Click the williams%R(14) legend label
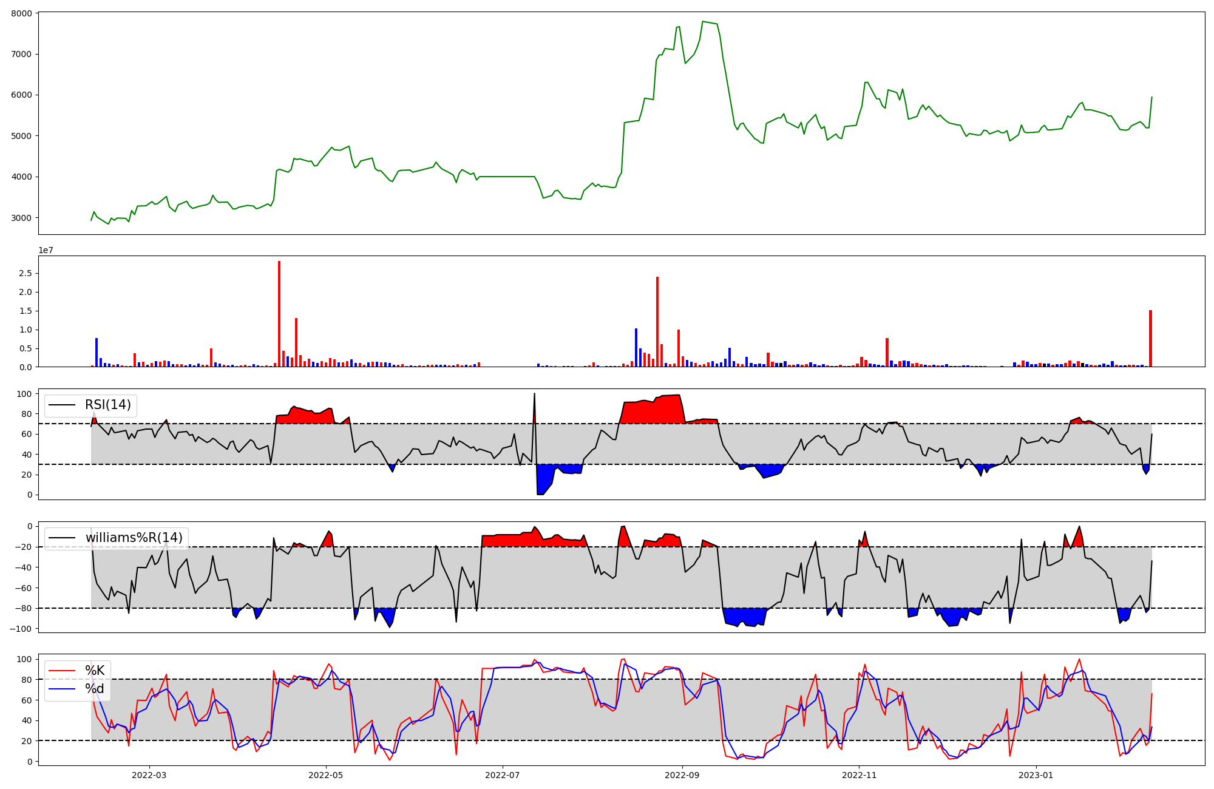This screenshot has height=789, width=1214. pyautogui.click(x=134, y=538)
